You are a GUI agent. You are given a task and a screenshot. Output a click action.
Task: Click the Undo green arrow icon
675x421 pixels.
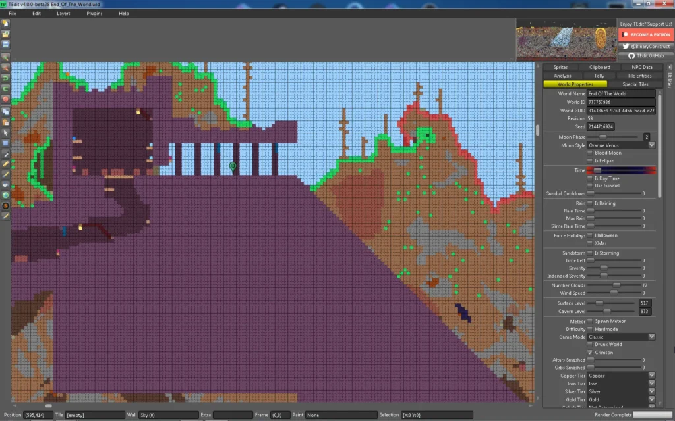pos(5,78)
